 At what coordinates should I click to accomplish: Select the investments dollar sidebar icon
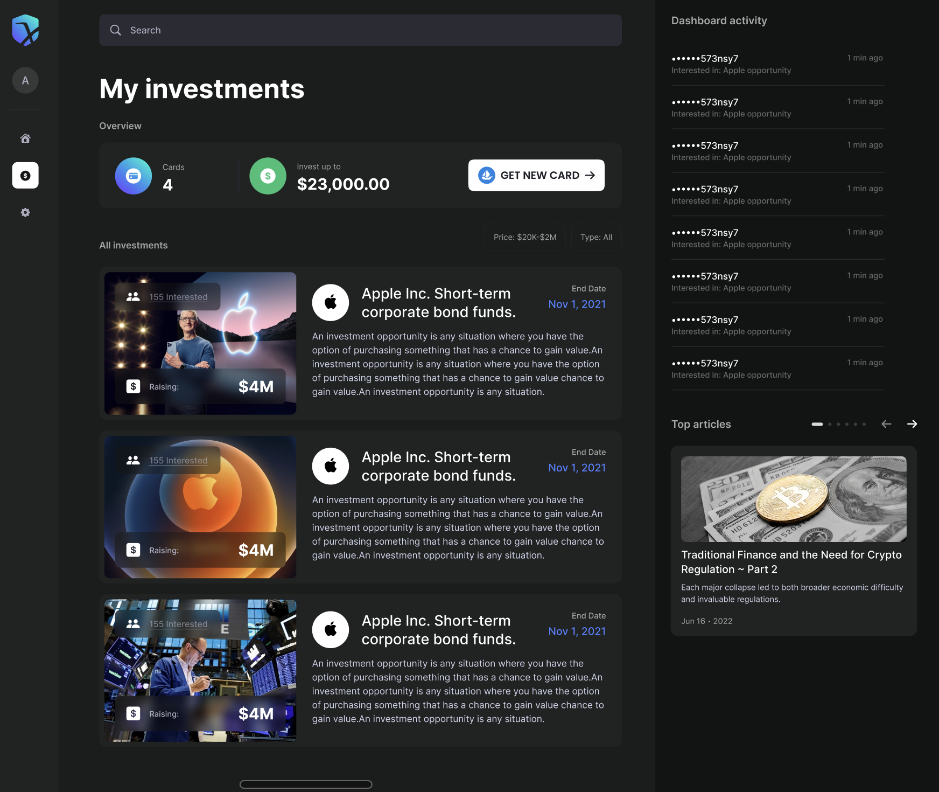click(25, 175)
